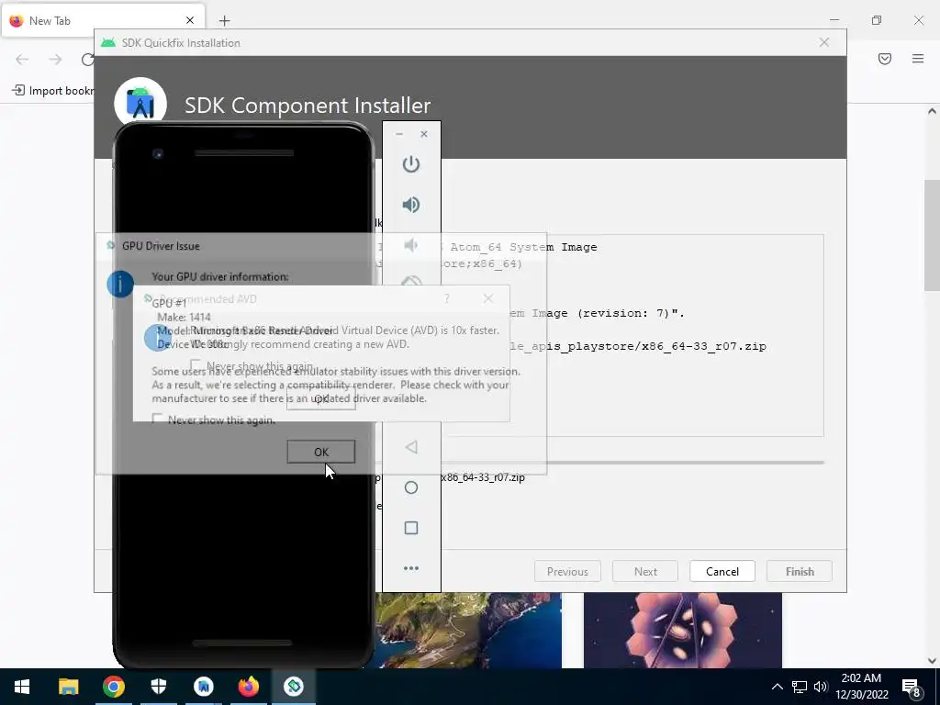This screenshot has width=940, height=705.
Task: Open the coastal landscape thumbnail in Firefox
Action: pos(467,630)
